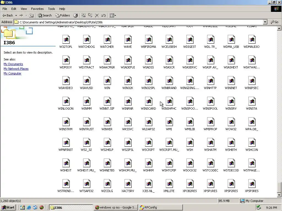Select the XMLLITE file icon

coord(169,184)
